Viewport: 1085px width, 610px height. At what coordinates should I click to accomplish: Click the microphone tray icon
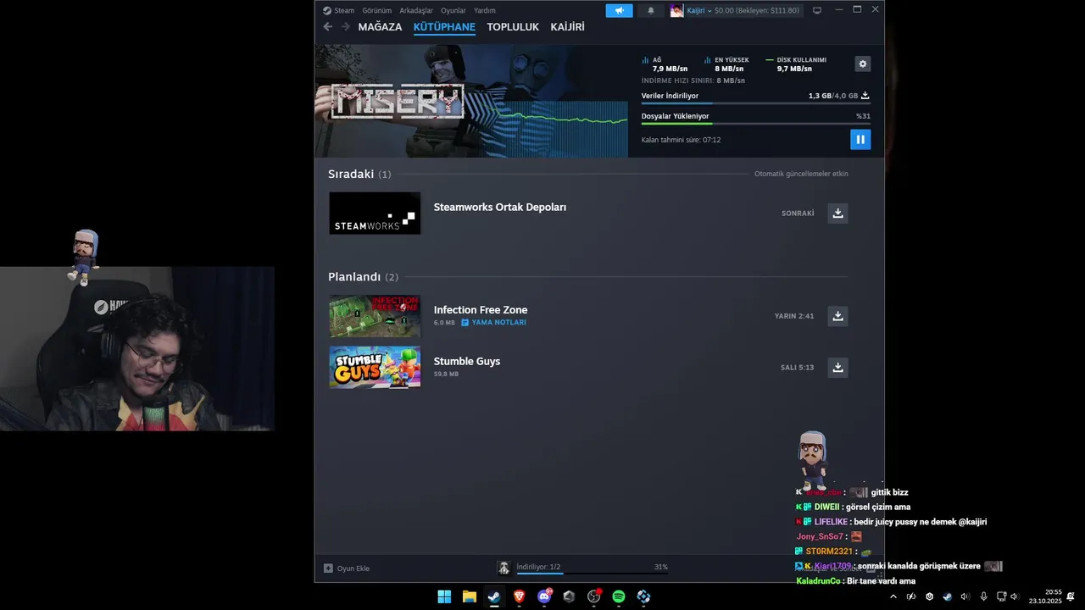point(983,596)
